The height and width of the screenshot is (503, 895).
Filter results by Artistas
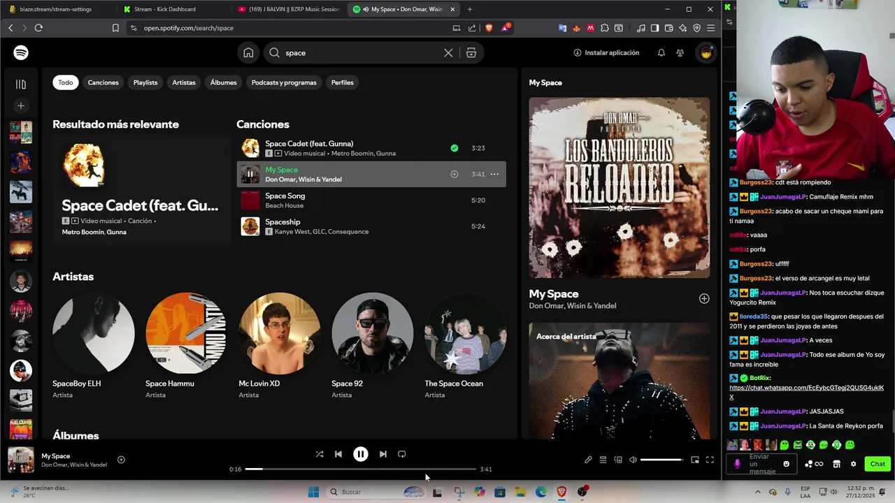click(184, 82)
